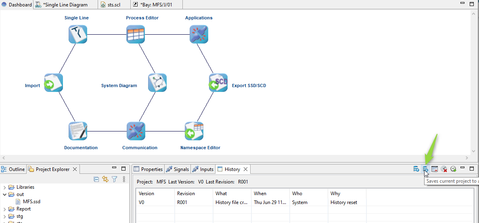Open the Single Line dashboard icon
Screen dimensions: 479x223
[x=78, y=34]
